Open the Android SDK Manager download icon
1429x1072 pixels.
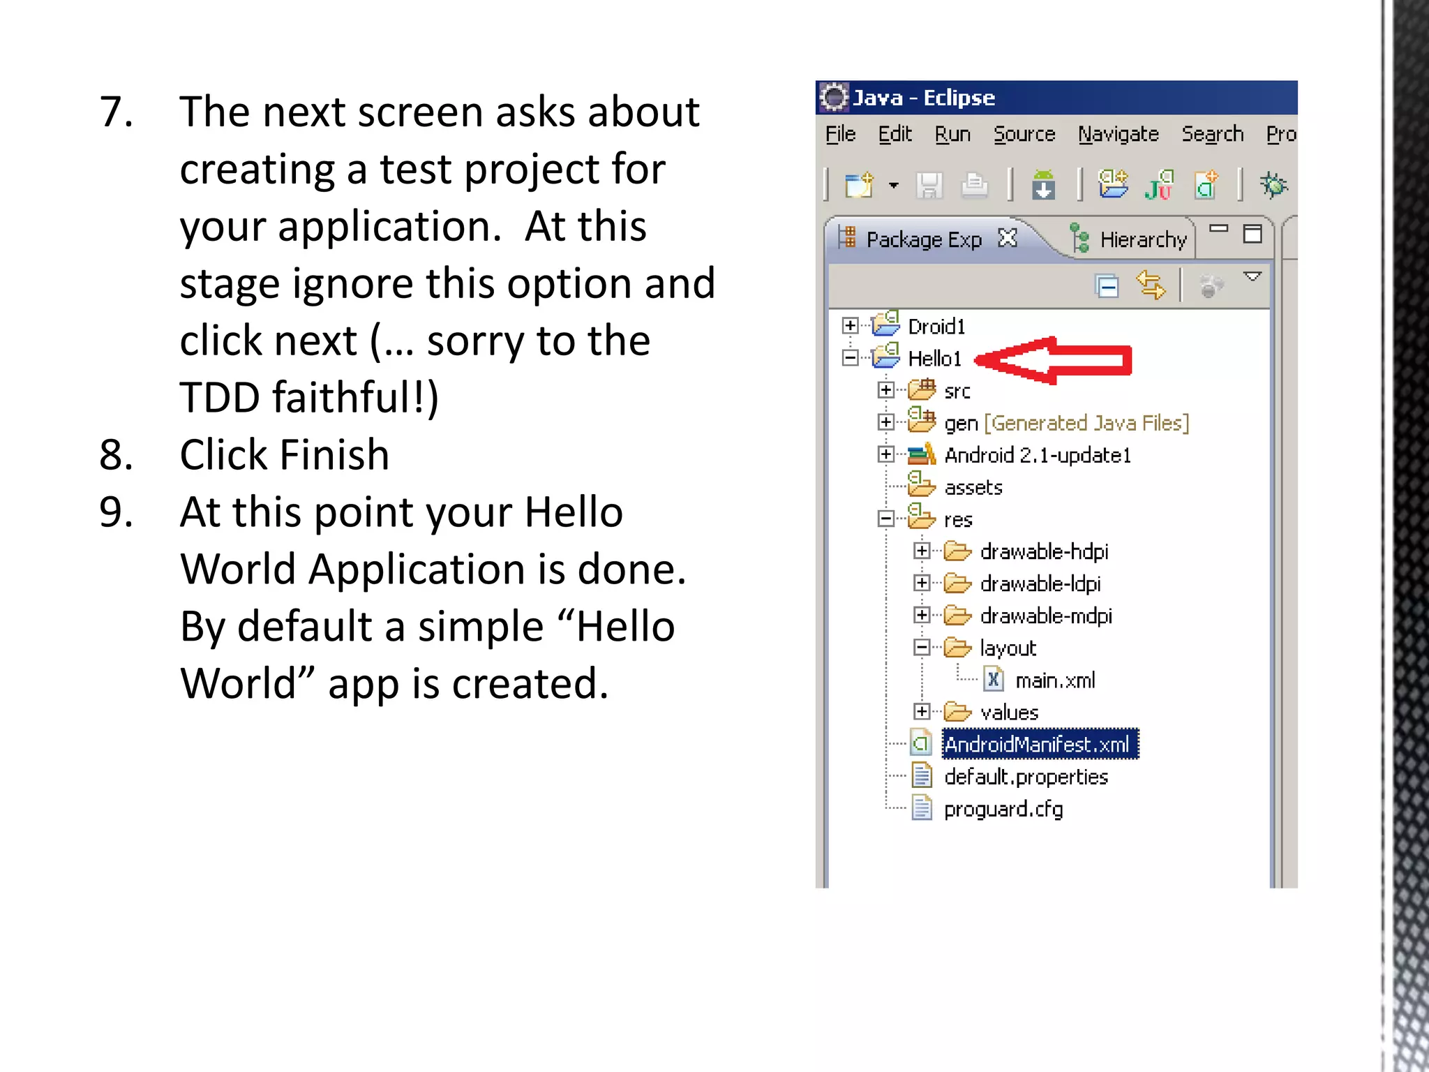click(x=1043, y=186)
